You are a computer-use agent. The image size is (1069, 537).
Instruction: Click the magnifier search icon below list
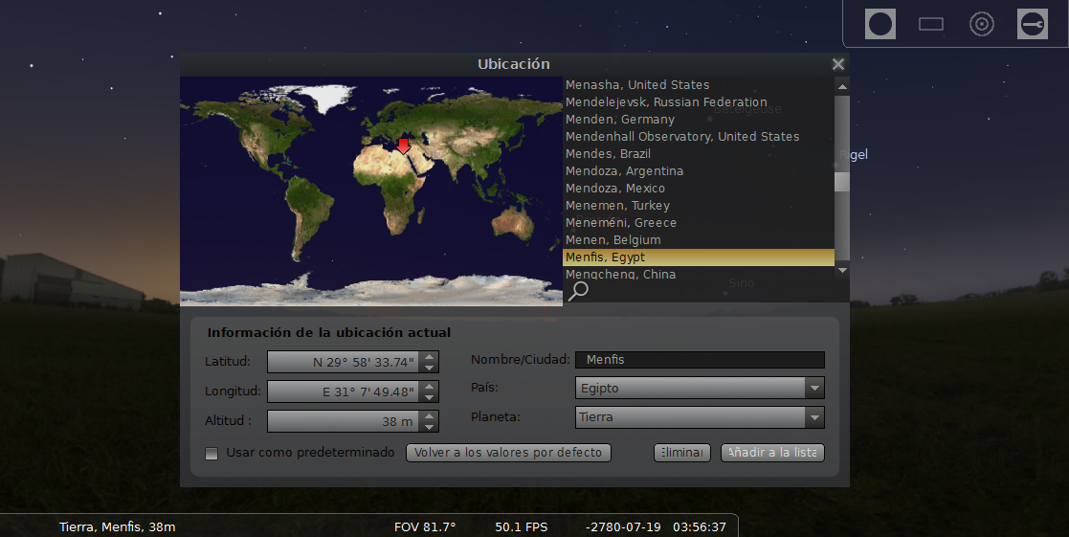[x=578, y=291]
